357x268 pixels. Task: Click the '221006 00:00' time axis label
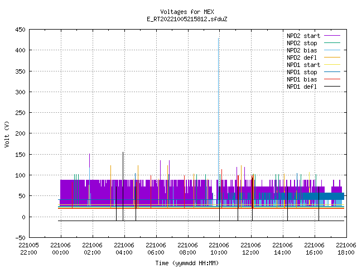point(61,249)
